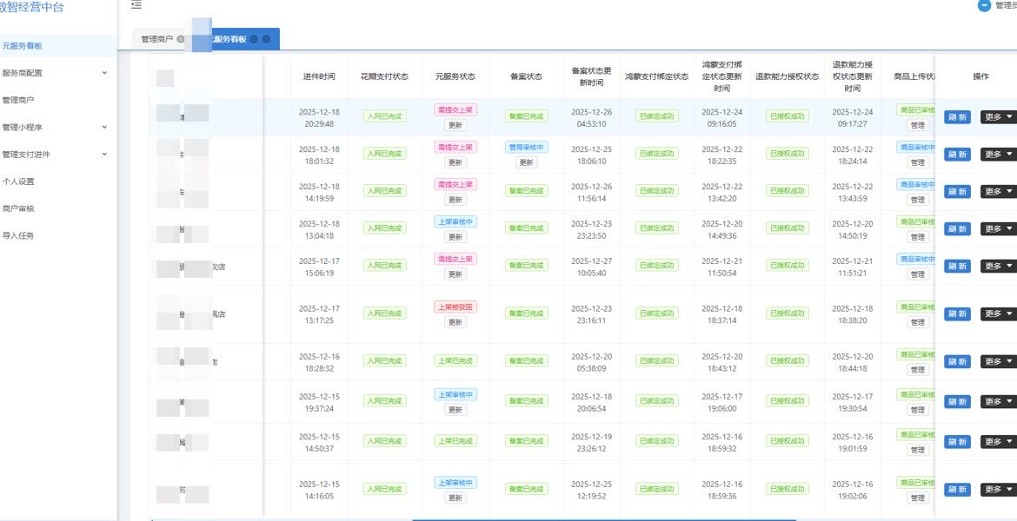The image size is (1017, 521).
Task: Select 元服务看板 in the left sidebar
Action: pyautogui.click(x=23, y=46)
